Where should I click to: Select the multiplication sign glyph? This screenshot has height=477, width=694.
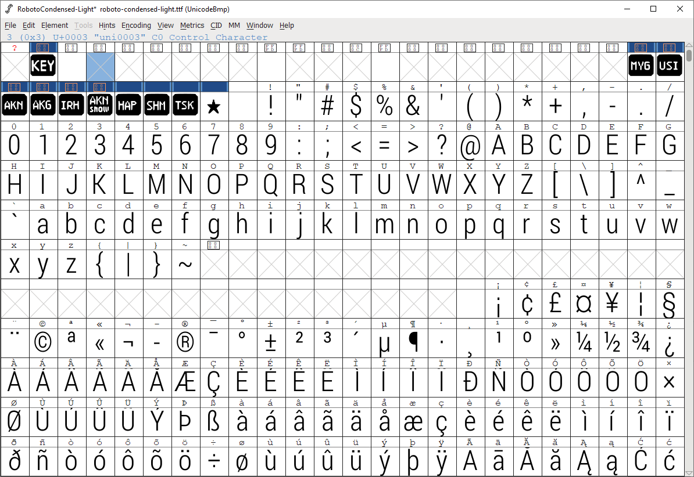coord(669,382)
